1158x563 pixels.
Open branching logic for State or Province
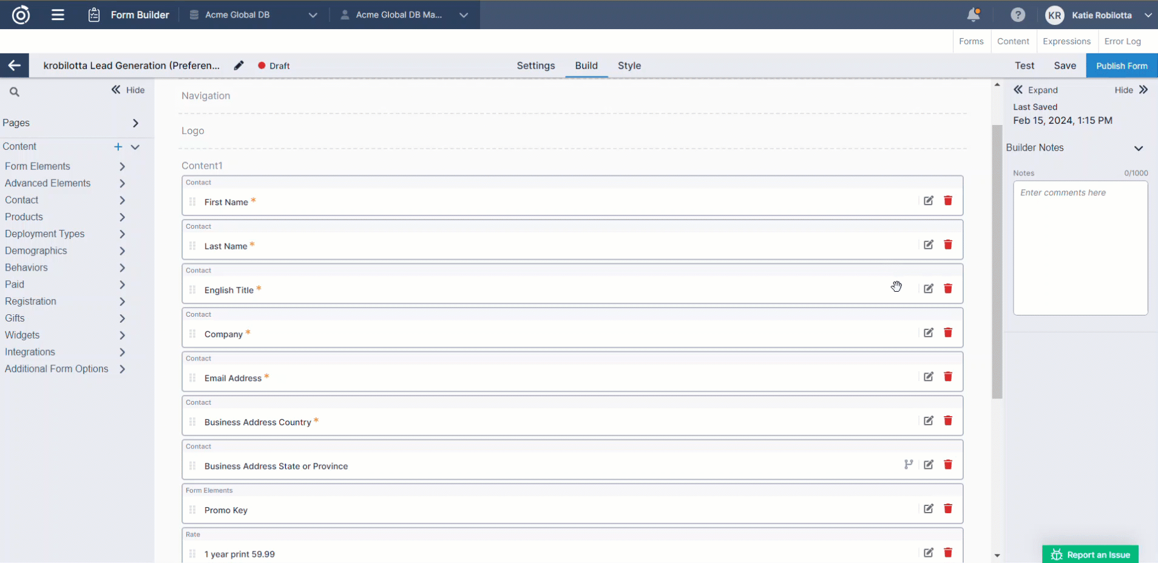tap(908, 465)
